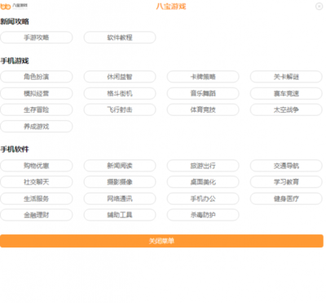This screenshot has height=303, width=326.
Task: Select the 健身医疗 software category
Action: pos(286,198)
